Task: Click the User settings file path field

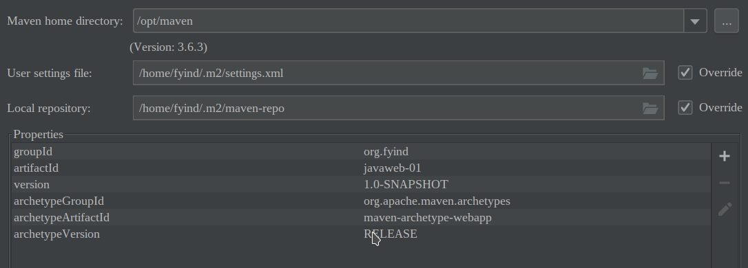Action: pyautogui.click(x=398, y=73)
